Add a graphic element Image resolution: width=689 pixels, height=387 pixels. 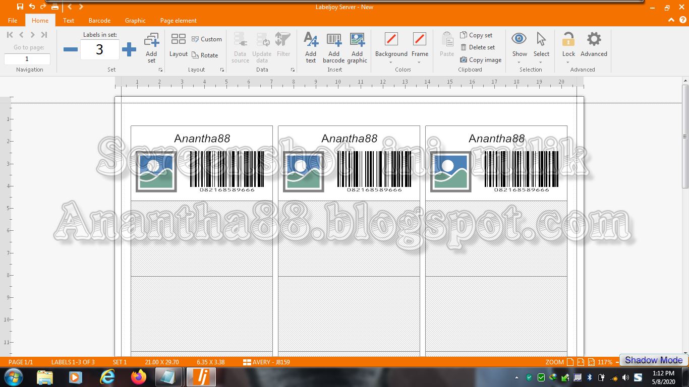tap(357, 48)
